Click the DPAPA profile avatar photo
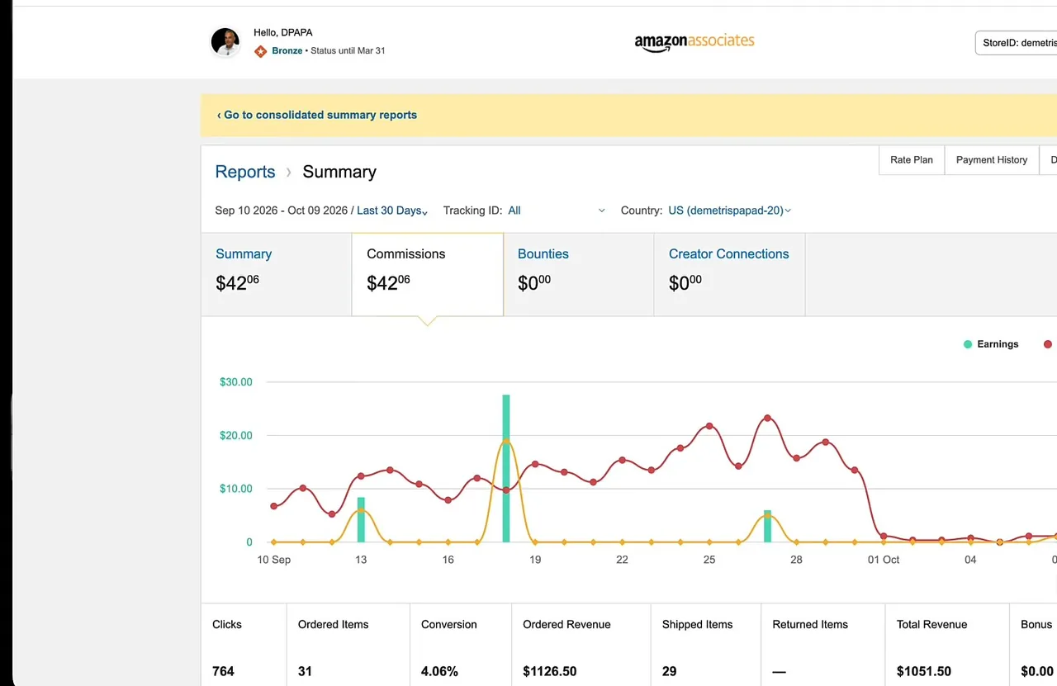 [225, 42]
